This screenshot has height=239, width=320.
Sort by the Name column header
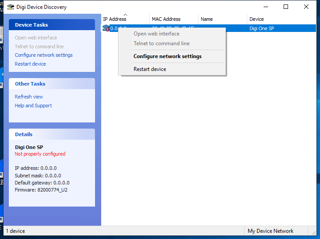tap(222, 19)
